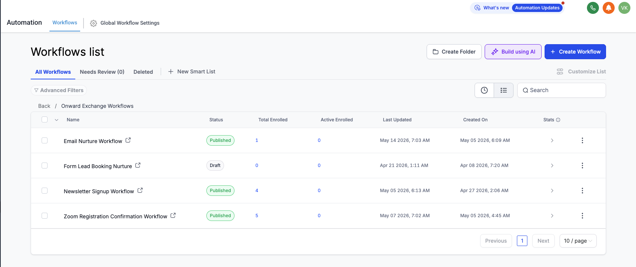Switch to recent history clock view
This screenshot has width=636, height=267.
(x=484, y=90)
